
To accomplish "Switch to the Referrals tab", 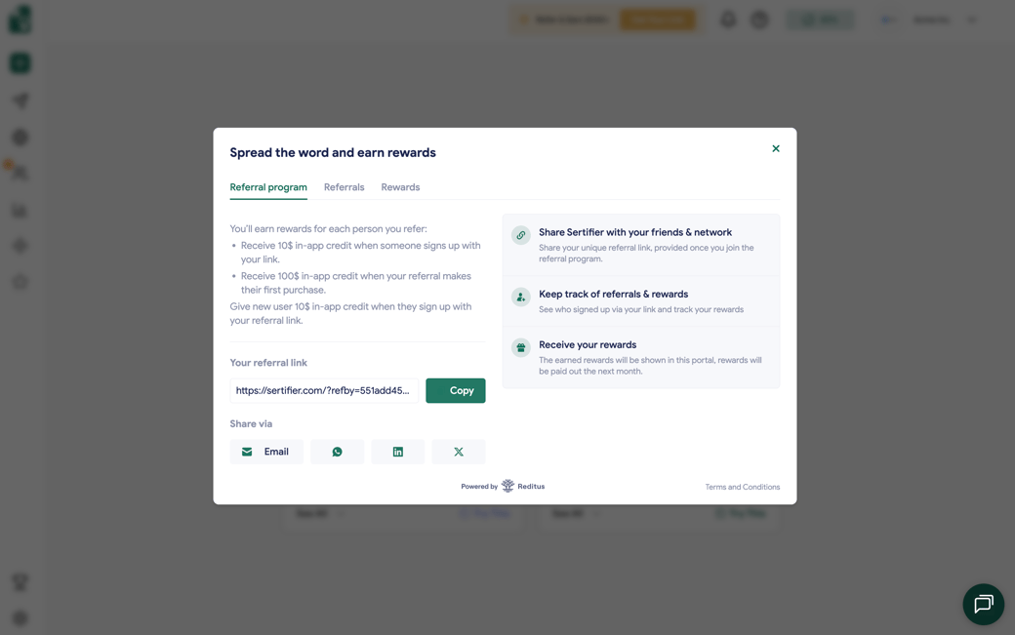I will tap(344, 187).
